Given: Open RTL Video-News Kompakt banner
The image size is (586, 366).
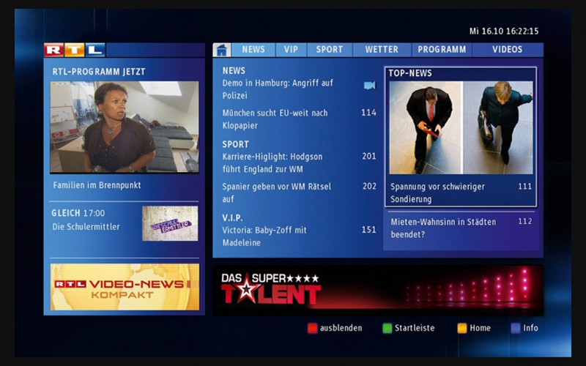Looking at the screenshot, I should click(x=125, y=287).
